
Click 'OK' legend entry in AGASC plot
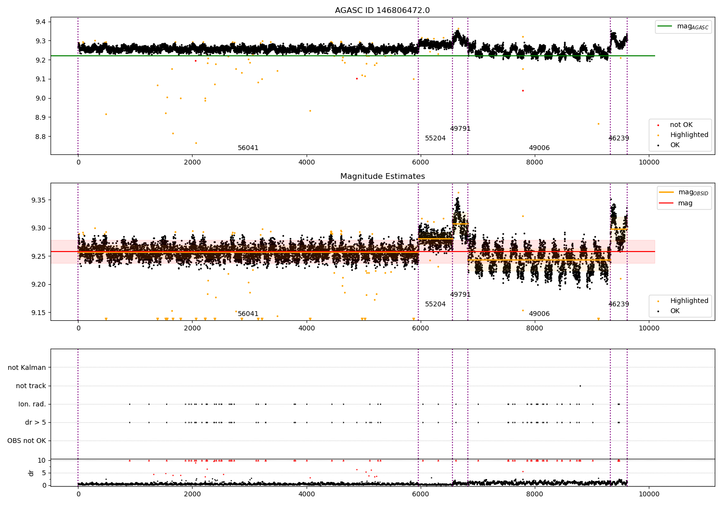click(675, 145)
